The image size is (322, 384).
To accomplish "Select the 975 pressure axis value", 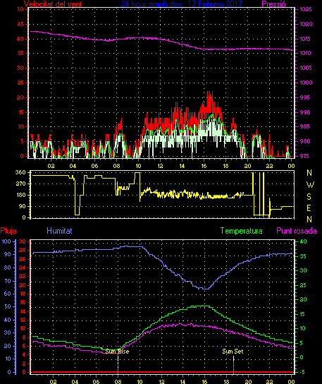I will click(305, 156).
